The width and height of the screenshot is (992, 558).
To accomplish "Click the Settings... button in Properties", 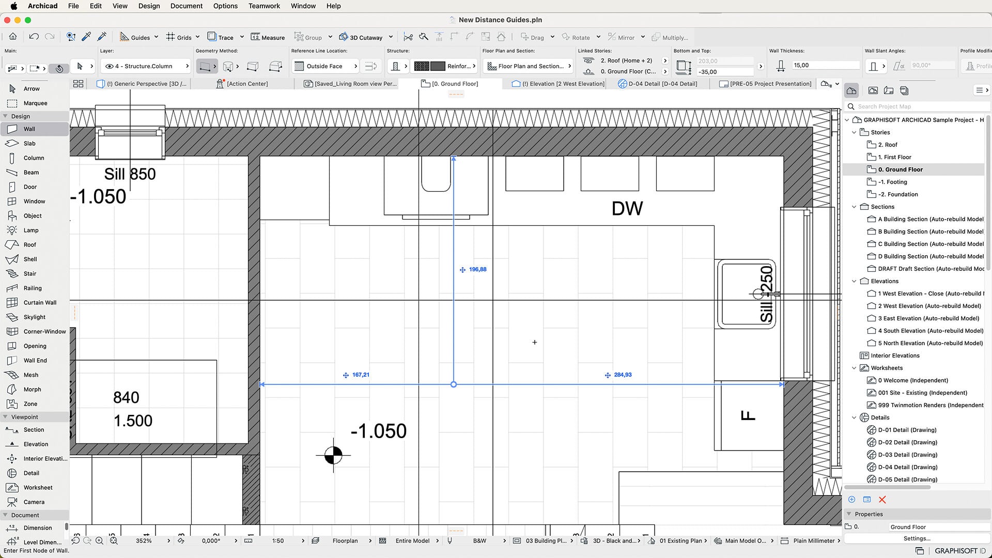I will pyautogui.click(x=917, y=538).
